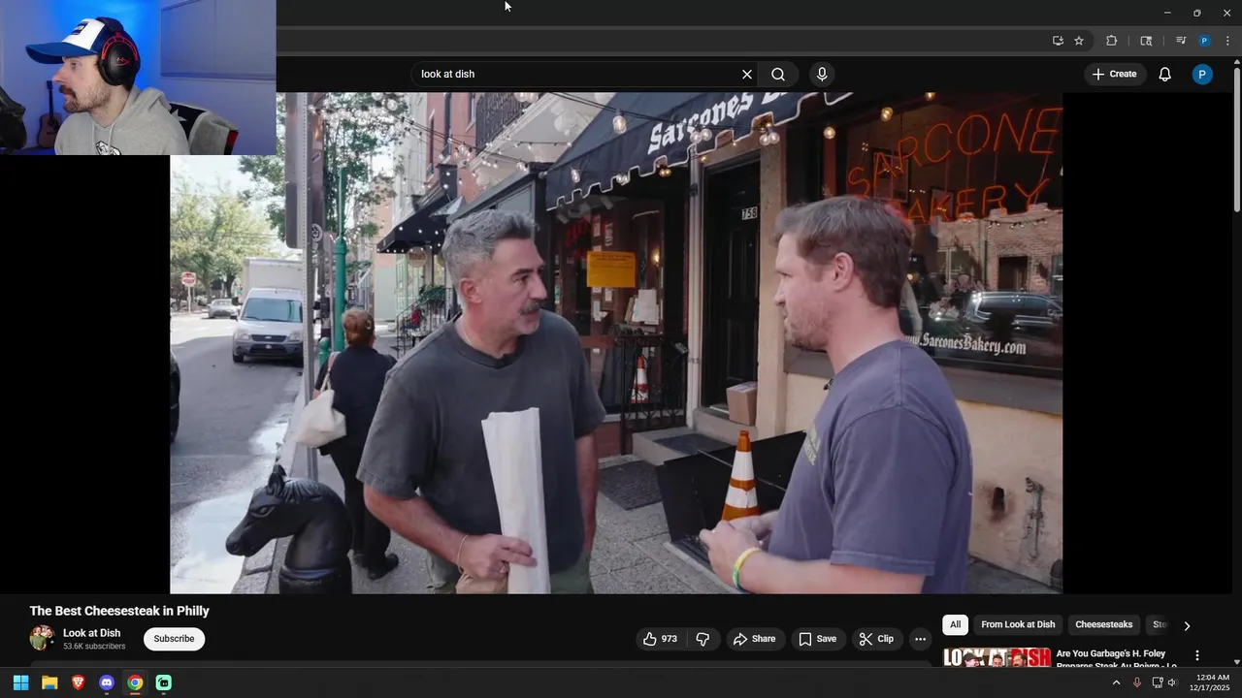Viewport: 1242px width, 698px height.
Task: Select the 'All' filter chip
Action: click(x=956, y=624)
